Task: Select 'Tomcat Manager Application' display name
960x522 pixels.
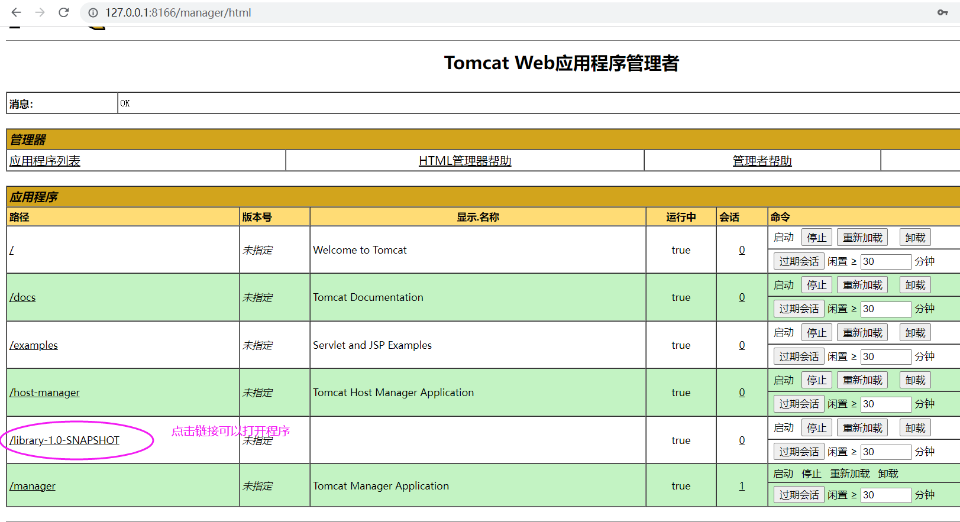Action: (381, 486)
